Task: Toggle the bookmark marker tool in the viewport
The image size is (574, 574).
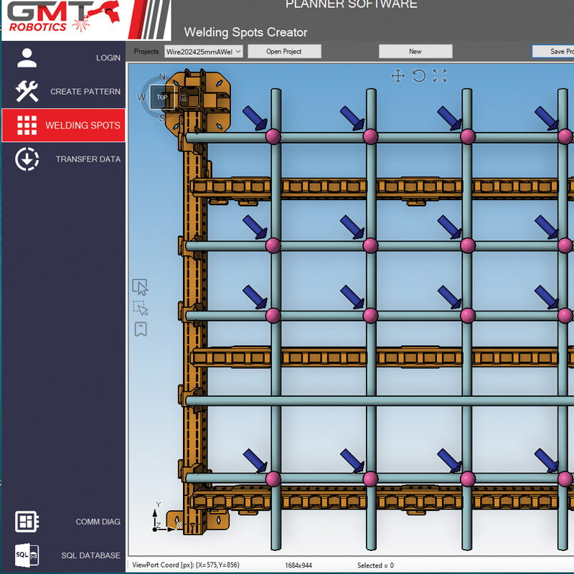Action: pyautogui.click(x=141, y=329)
